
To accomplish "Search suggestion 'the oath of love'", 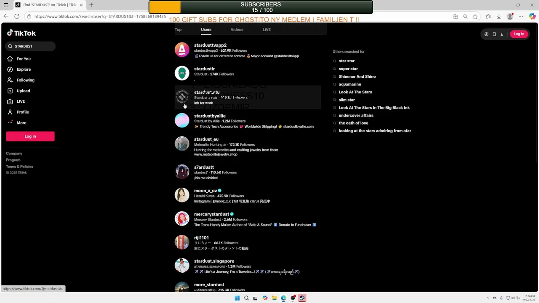I will coord(353,123).
